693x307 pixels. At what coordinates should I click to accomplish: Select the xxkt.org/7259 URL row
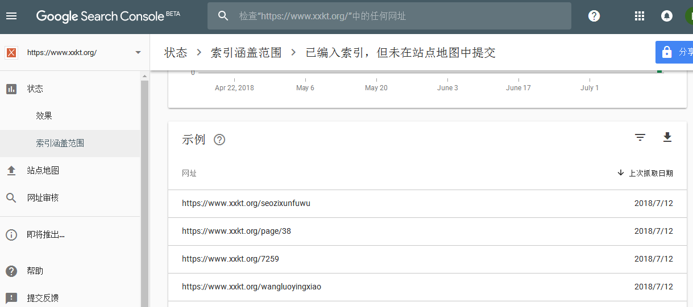(428, 259)
